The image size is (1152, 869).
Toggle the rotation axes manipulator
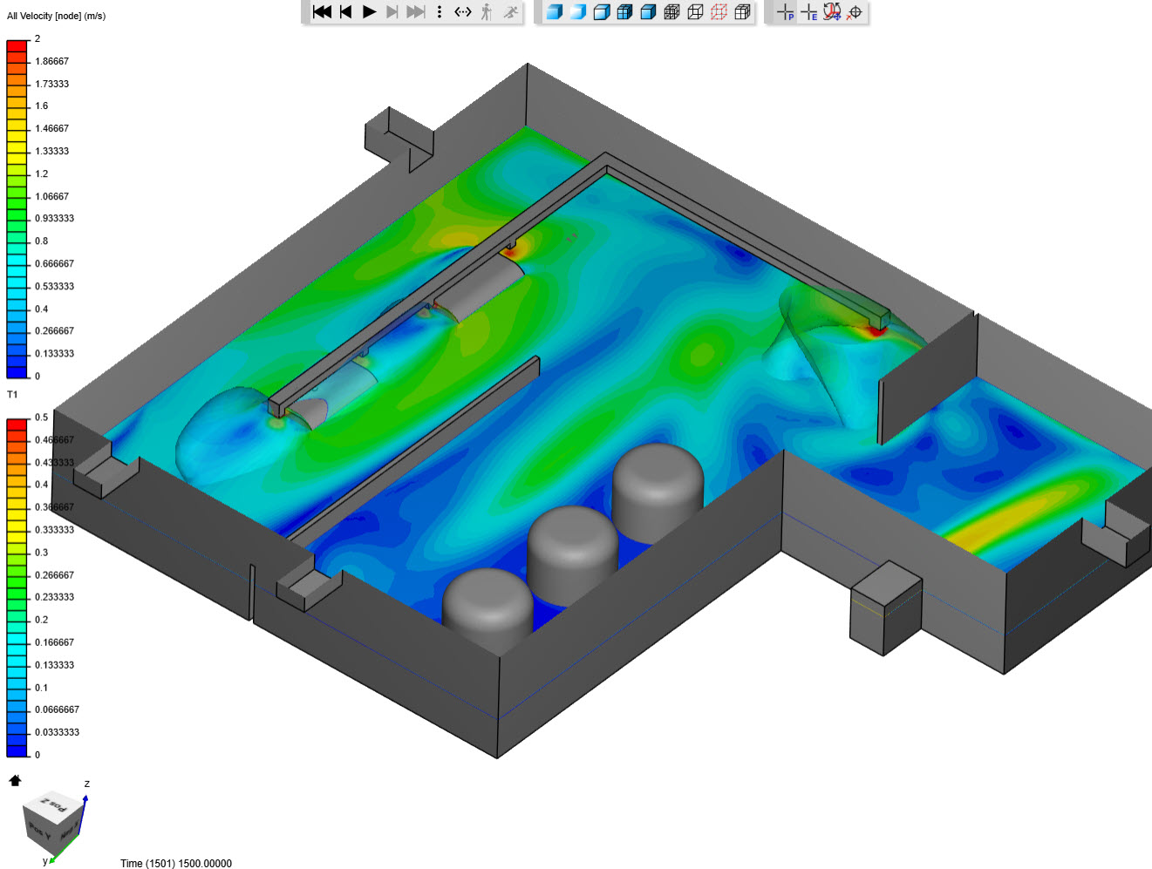(831, 12)
